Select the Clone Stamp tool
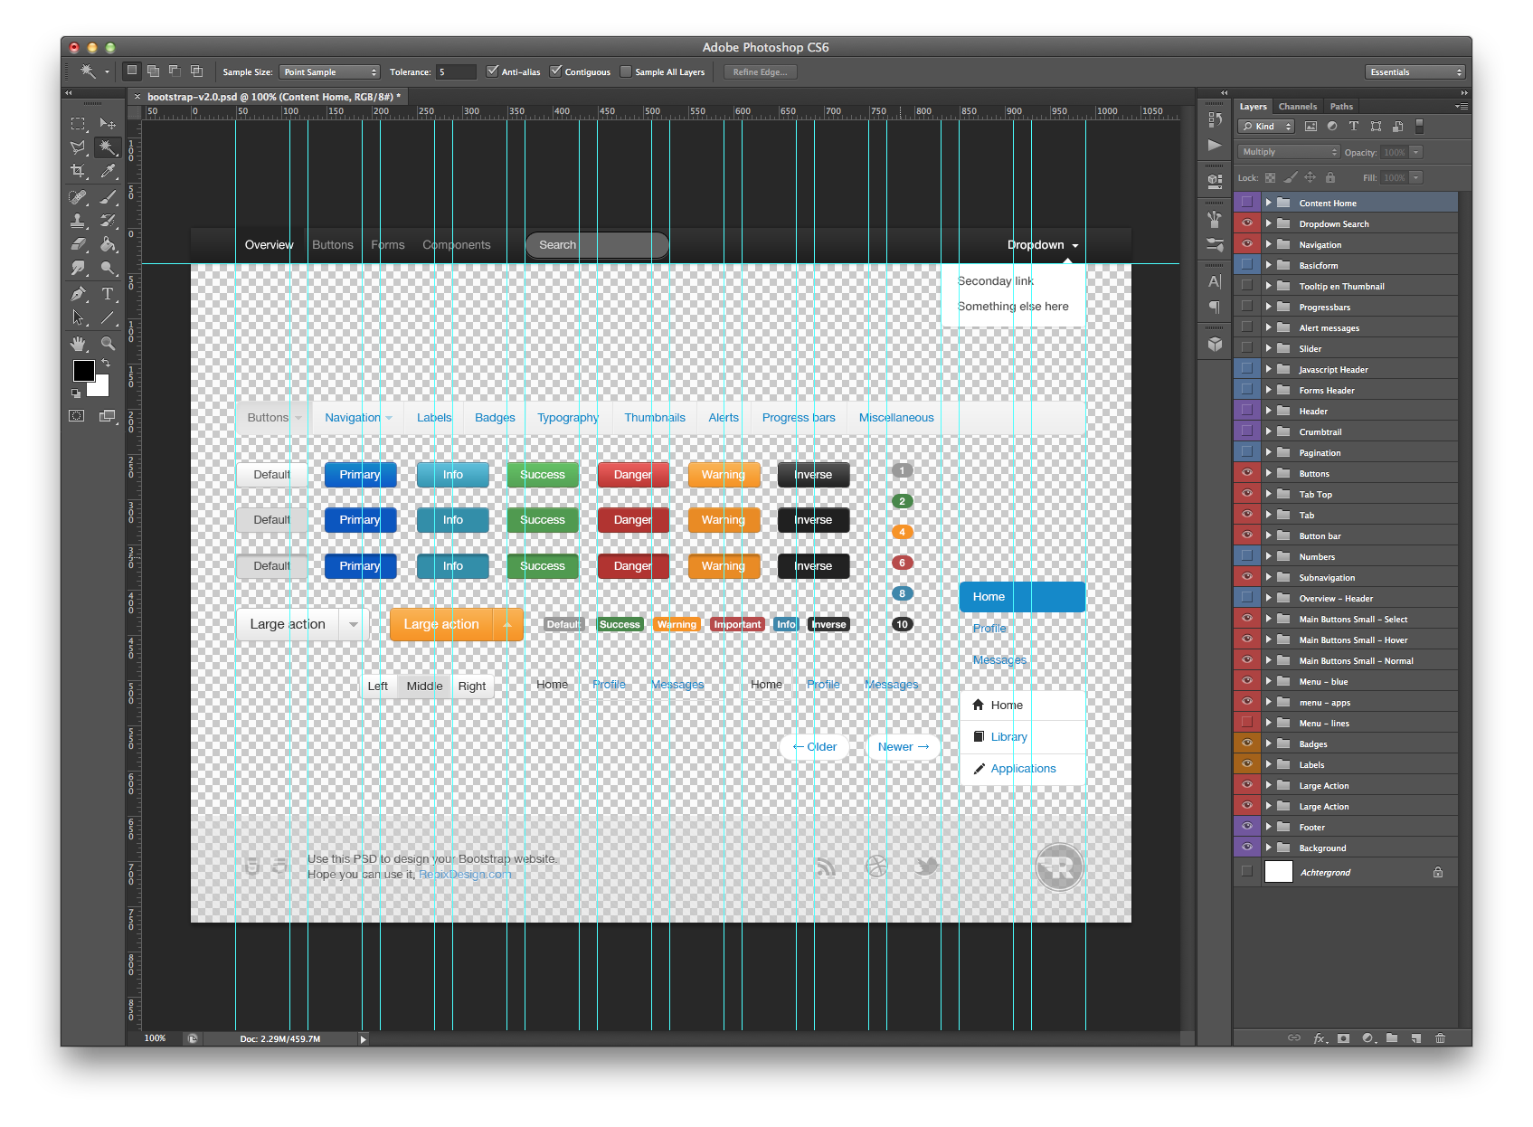This screenshot has height=1127, width=1533. pos(79,220)
